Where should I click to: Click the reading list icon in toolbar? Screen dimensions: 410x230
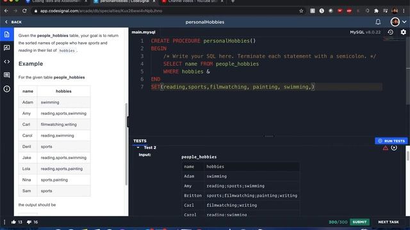tap(385, 11)
